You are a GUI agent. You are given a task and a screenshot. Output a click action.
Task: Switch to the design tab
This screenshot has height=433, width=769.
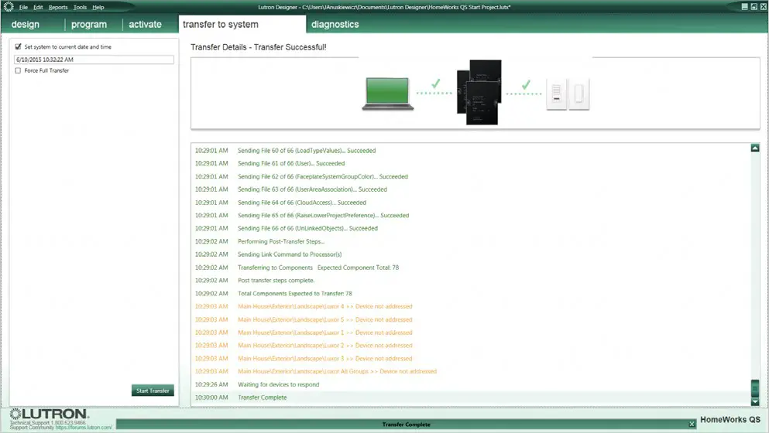pos(25,24)
